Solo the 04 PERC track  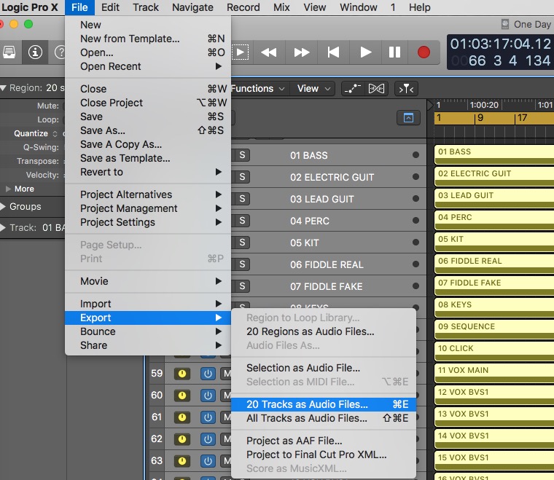point(242,221)
